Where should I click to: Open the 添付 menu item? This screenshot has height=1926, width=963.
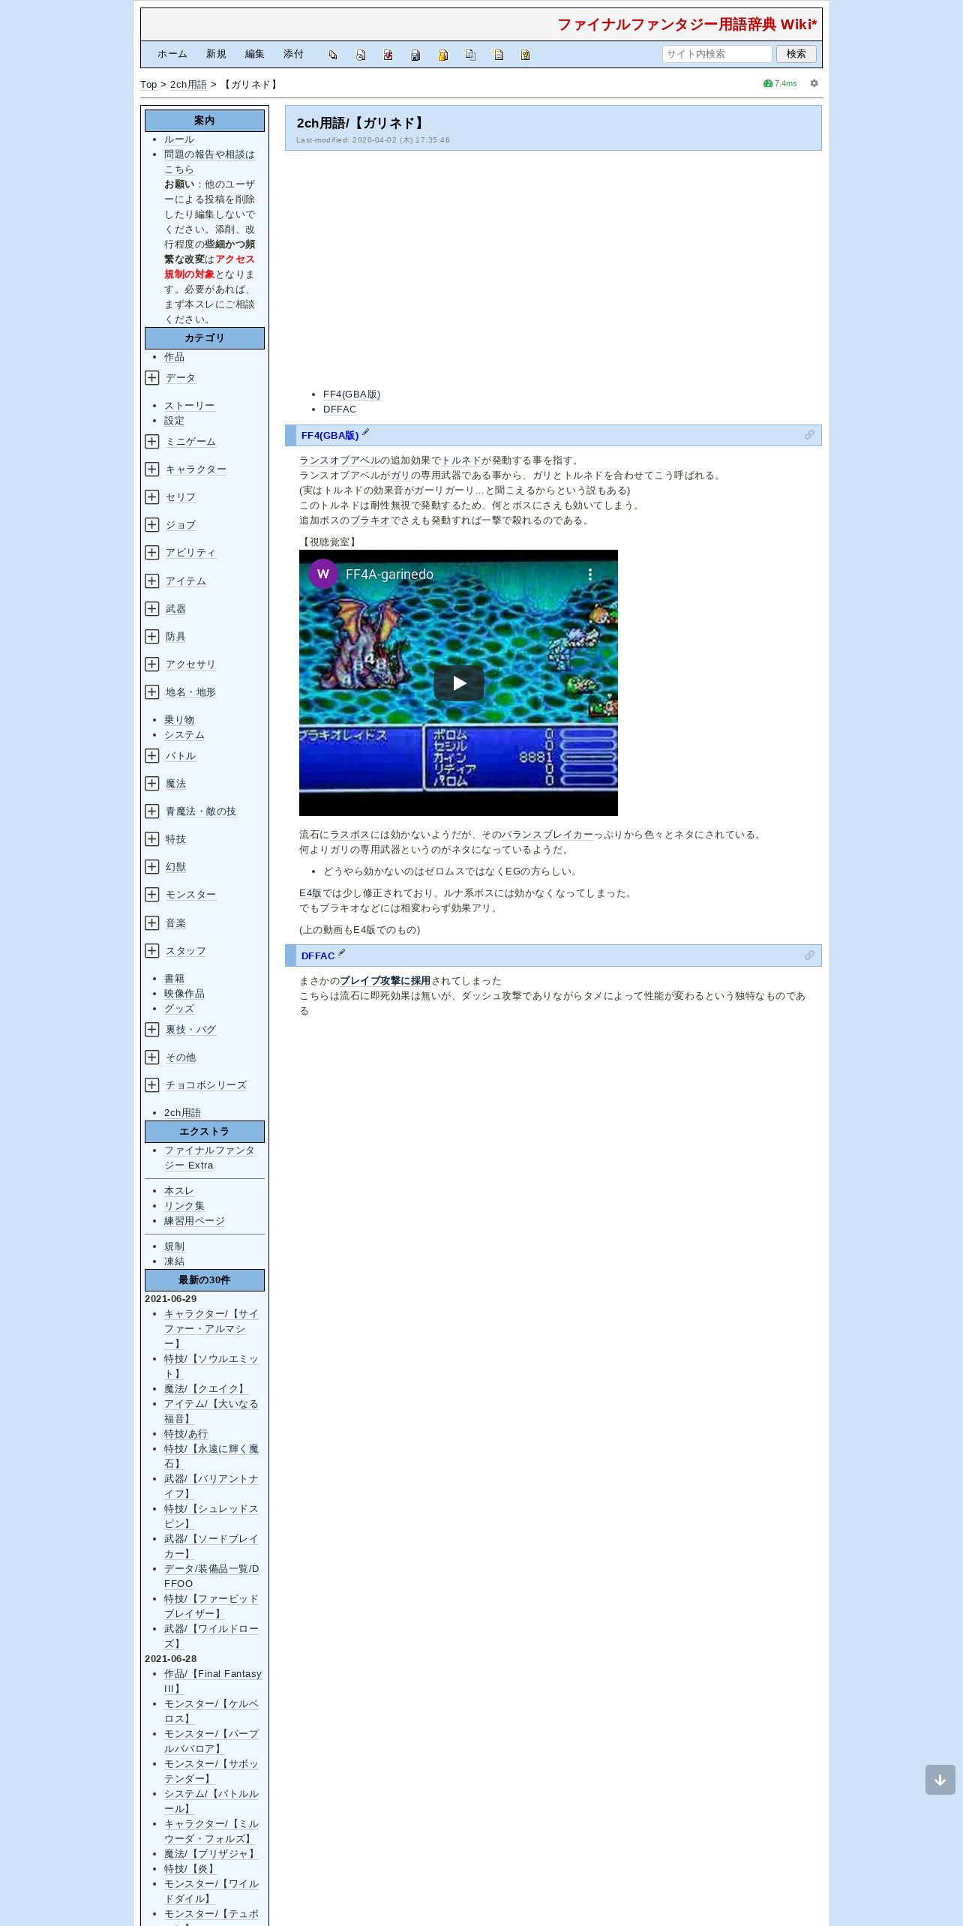[294, 54]
